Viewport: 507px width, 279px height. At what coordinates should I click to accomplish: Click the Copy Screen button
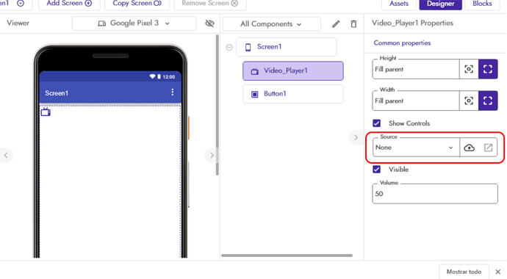click(x=137, y=4)
